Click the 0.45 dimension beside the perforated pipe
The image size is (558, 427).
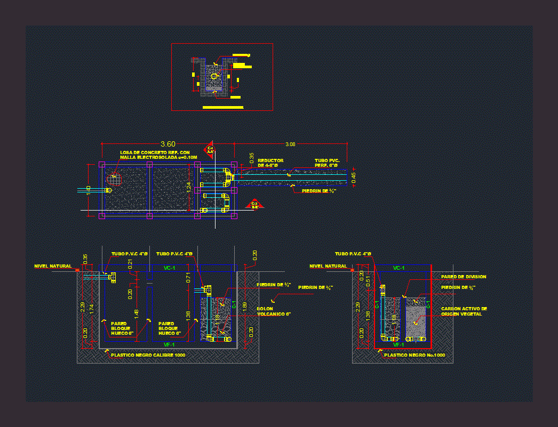click(x=353, y=178)
